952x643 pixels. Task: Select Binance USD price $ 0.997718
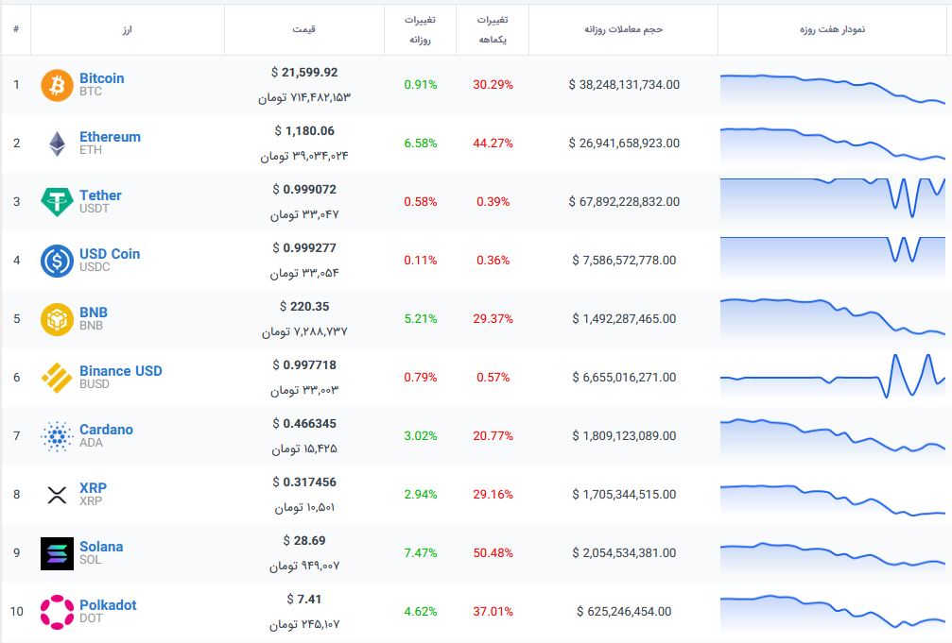point(304,365)
